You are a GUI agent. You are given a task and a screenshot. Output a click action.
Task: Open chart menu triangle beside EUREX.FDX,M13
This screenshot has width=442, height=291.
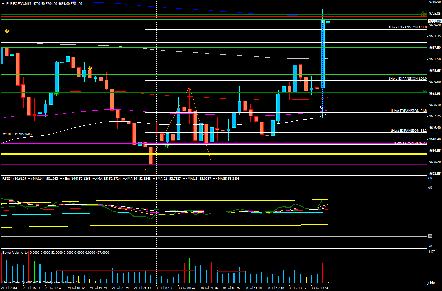click(x=3, y=3)
